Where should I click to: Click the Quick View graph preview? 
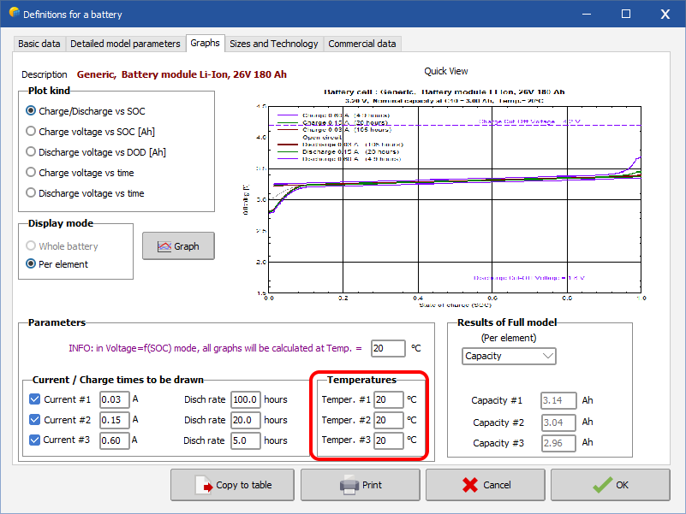444,198
